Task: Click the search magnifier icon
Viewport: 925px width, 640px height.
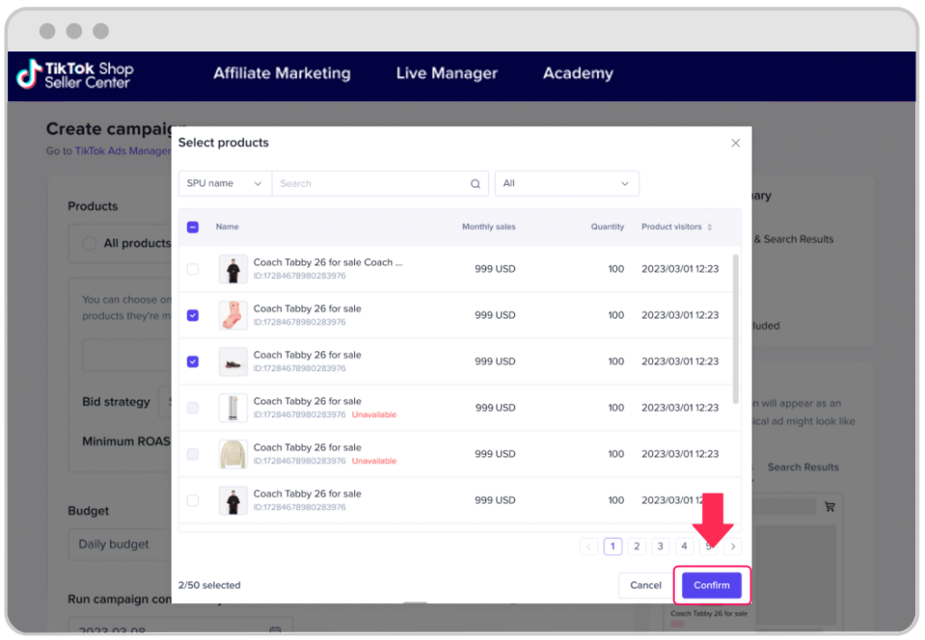Action: pyautogui.click(x=475, y=184)
